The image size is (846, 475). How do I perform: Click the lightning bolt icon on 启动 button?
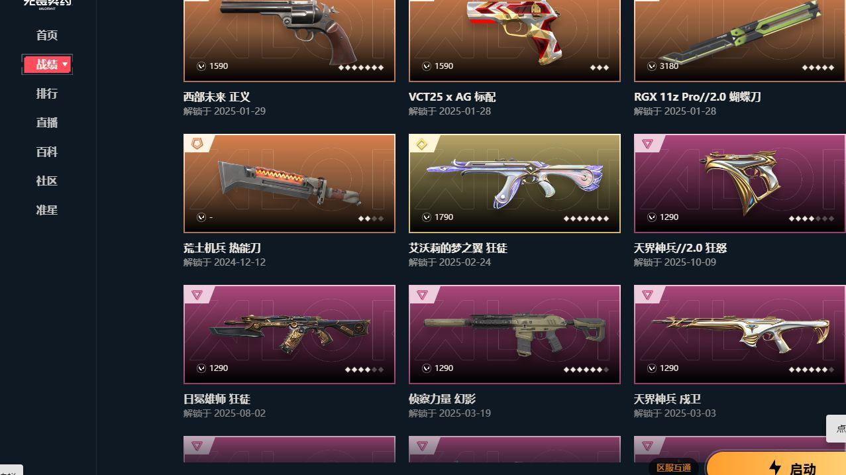(x=775, y=468)
